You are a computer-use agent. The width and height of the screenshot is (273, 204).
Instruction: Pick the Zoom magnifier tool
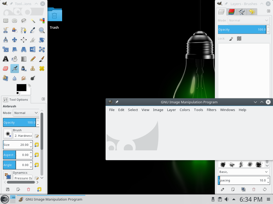click(x=42, y=30)
